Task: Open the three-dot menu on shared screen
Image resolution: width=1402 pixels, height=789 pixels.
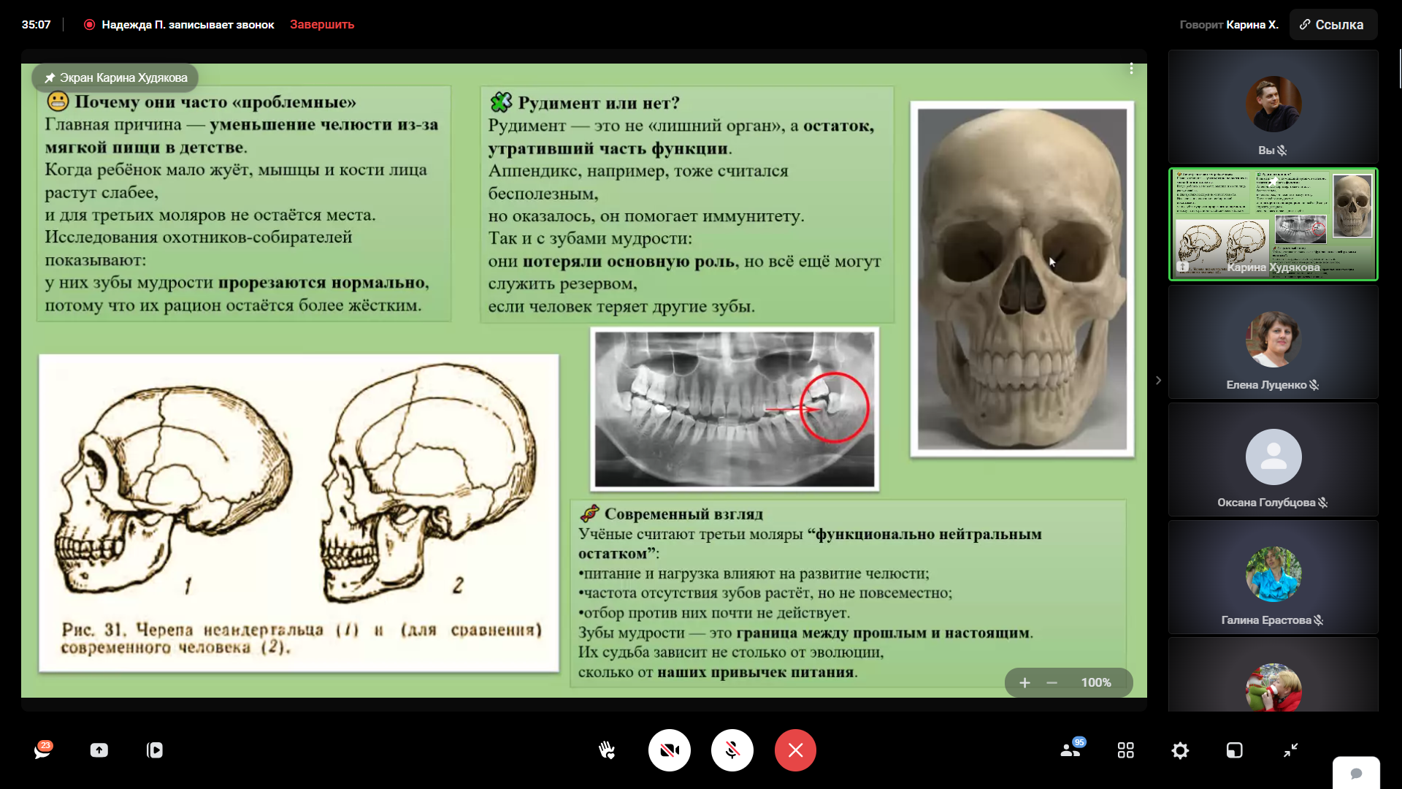Action: pos(1131,68)
